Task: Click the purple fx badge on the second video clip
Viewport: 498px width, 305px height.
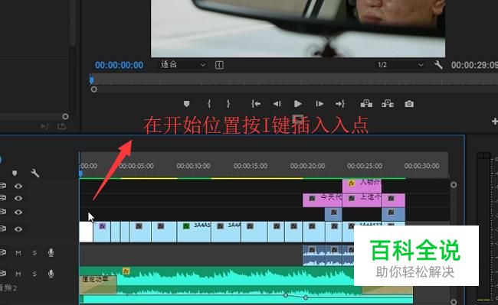Action: click(102, 226)
